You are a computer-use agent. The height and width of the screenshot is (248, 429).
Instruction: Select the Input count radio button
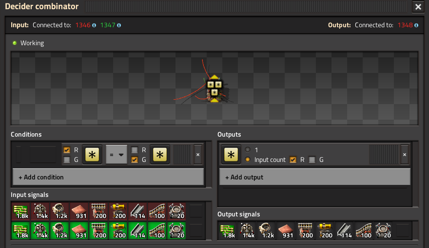click(248, 159)
